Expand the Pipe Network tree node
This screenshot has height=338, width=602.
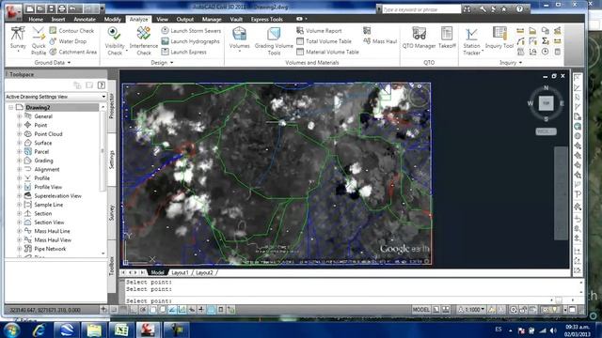[x=19, y=249]
